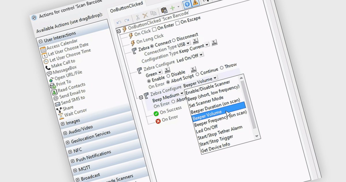Screen dimensions: 346x182
Task: Click the XPath icon beside Connection Type USB
Action: click(196, 41)
